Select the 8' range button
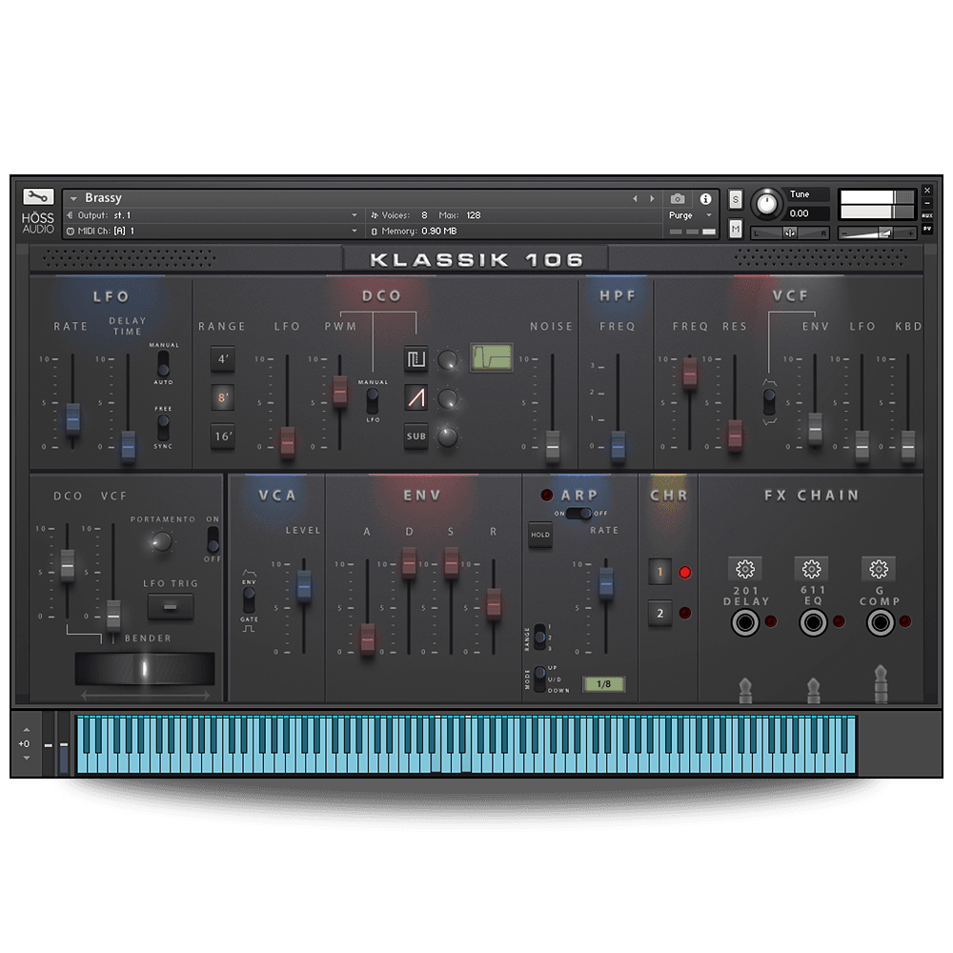This screenshot has height=953, width=953. pos(222,398)
